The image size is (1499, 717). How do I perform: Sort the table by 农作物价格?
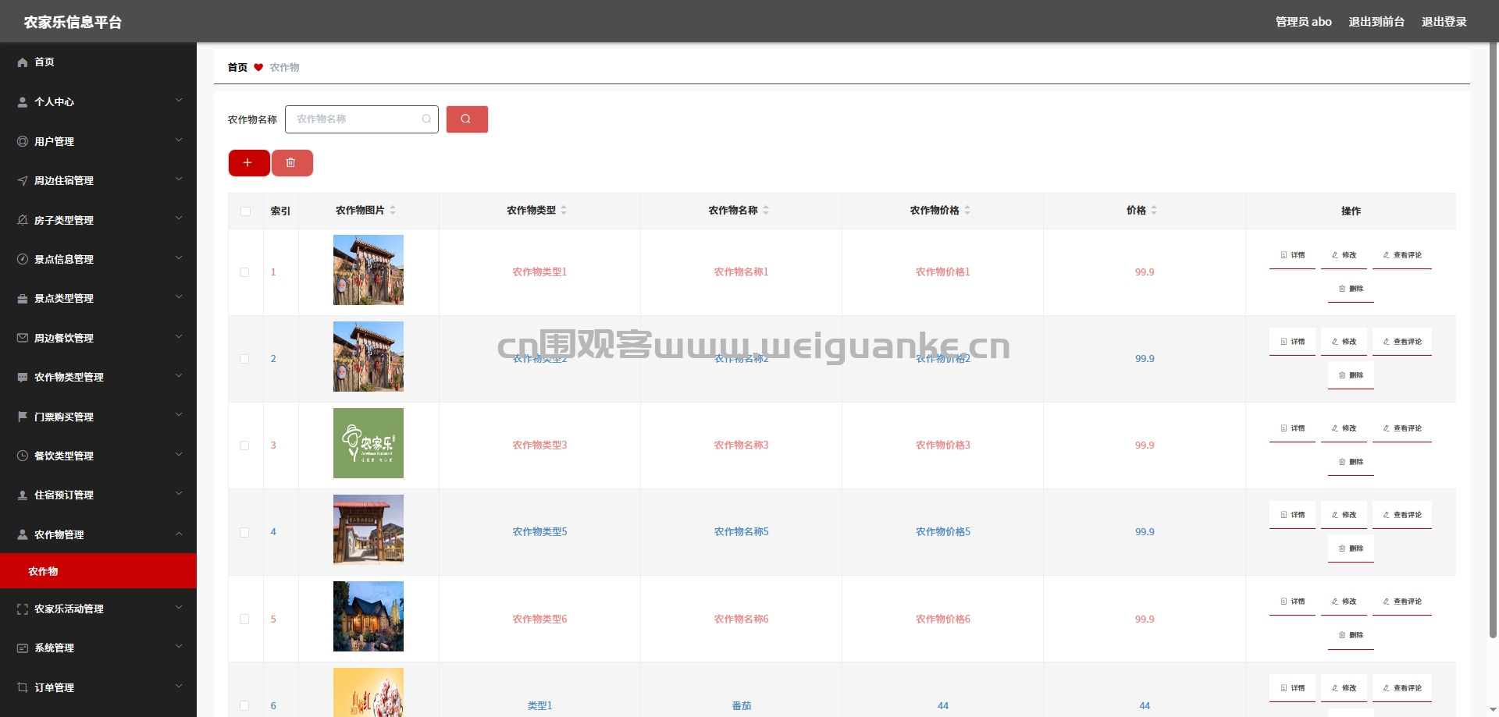pos(967,211)
